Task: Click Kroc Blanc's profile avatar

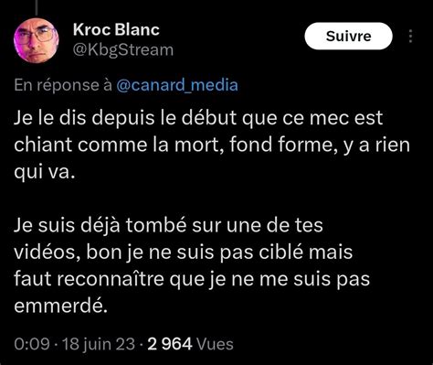Action: coord(37,40)
